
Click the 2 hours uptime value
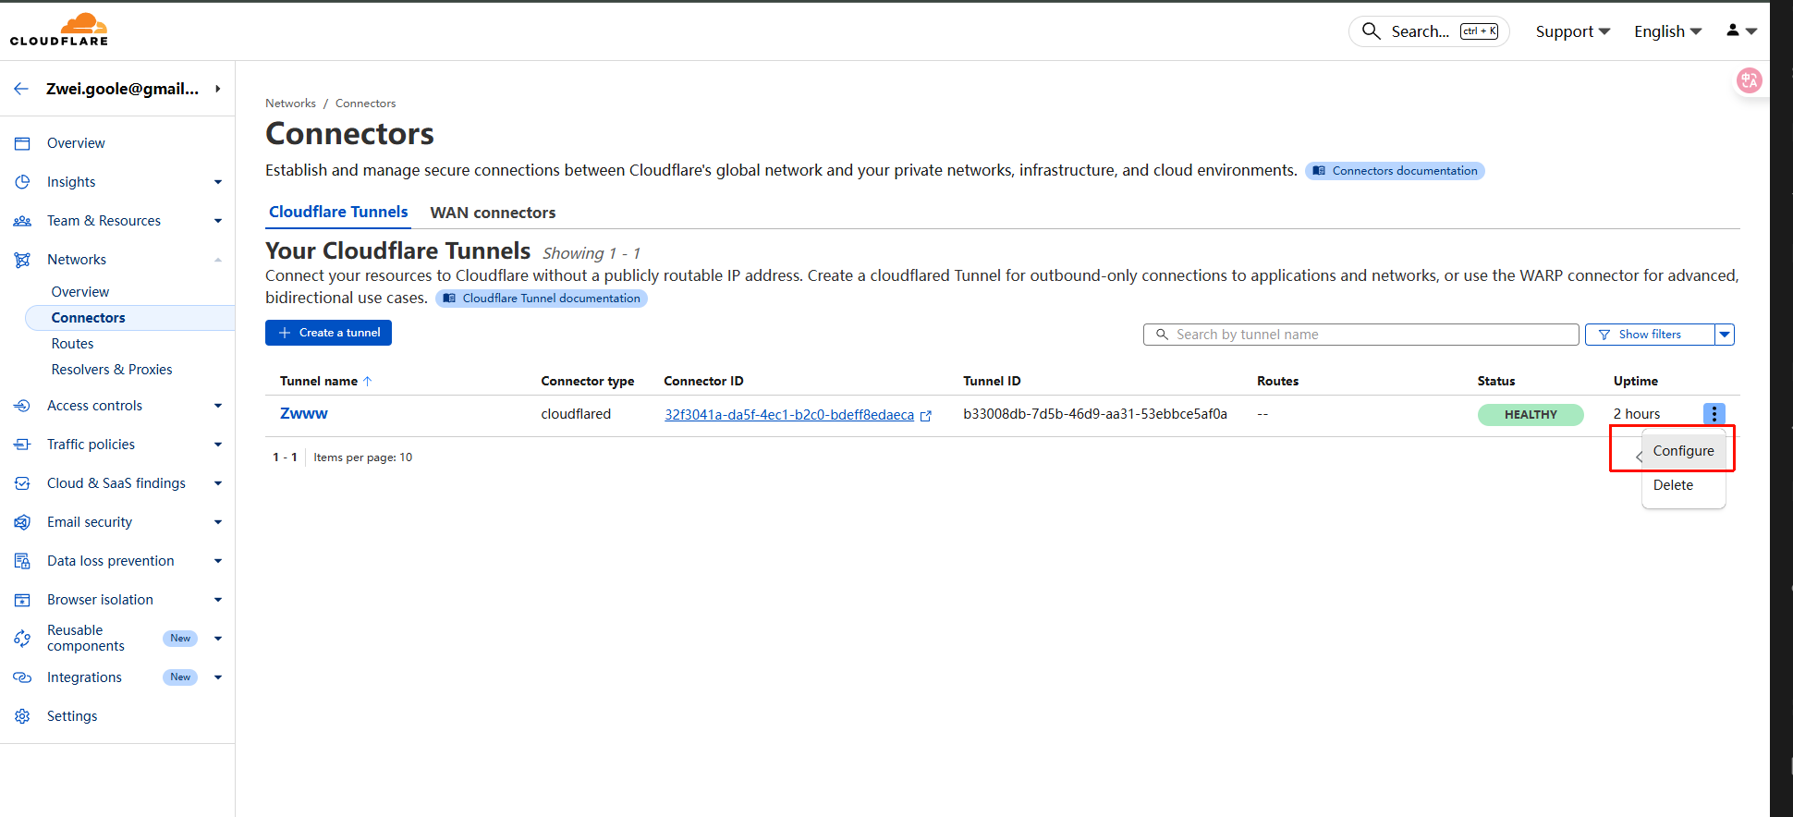pyautogui.click(x=1637, y=414)
